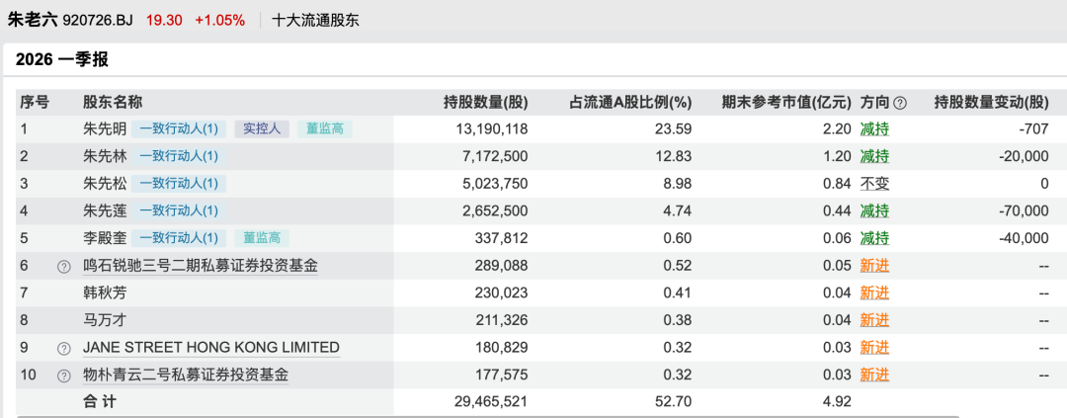Open shareholder 物朴青云二号私募证券投资基金

[186, 376]
